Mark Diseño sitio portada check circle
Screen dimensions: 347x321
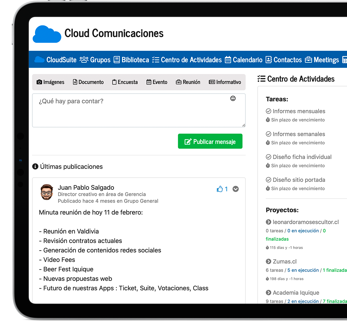[x=268, y=180]
